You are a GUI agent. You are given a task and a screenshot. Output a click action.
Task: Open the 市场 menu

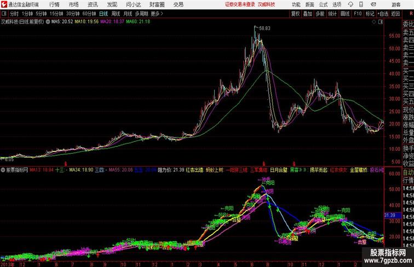point(73,4)
